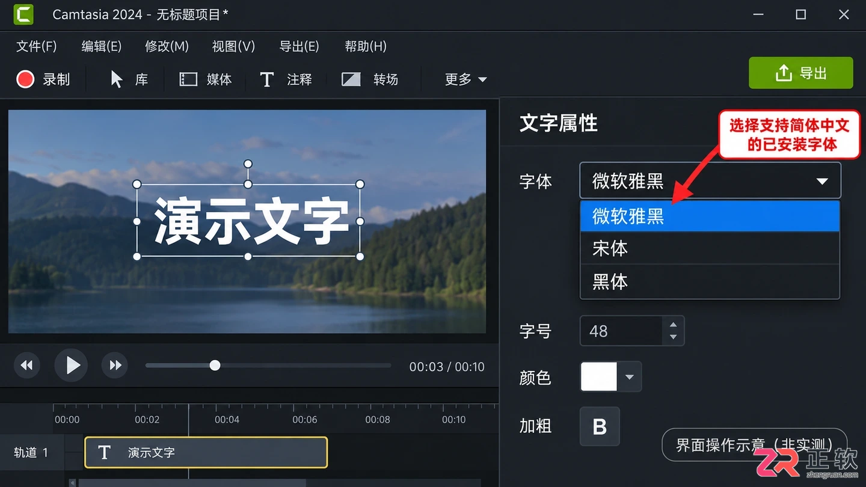
Task: Open the 转场 transitions panel
Action: pyautogui.click(x=370, y=79)
